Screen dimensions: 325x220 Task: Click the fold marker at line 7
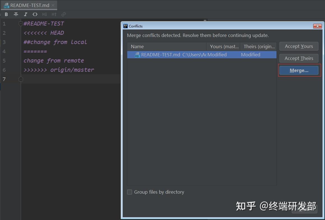click(x=21, y=79)
